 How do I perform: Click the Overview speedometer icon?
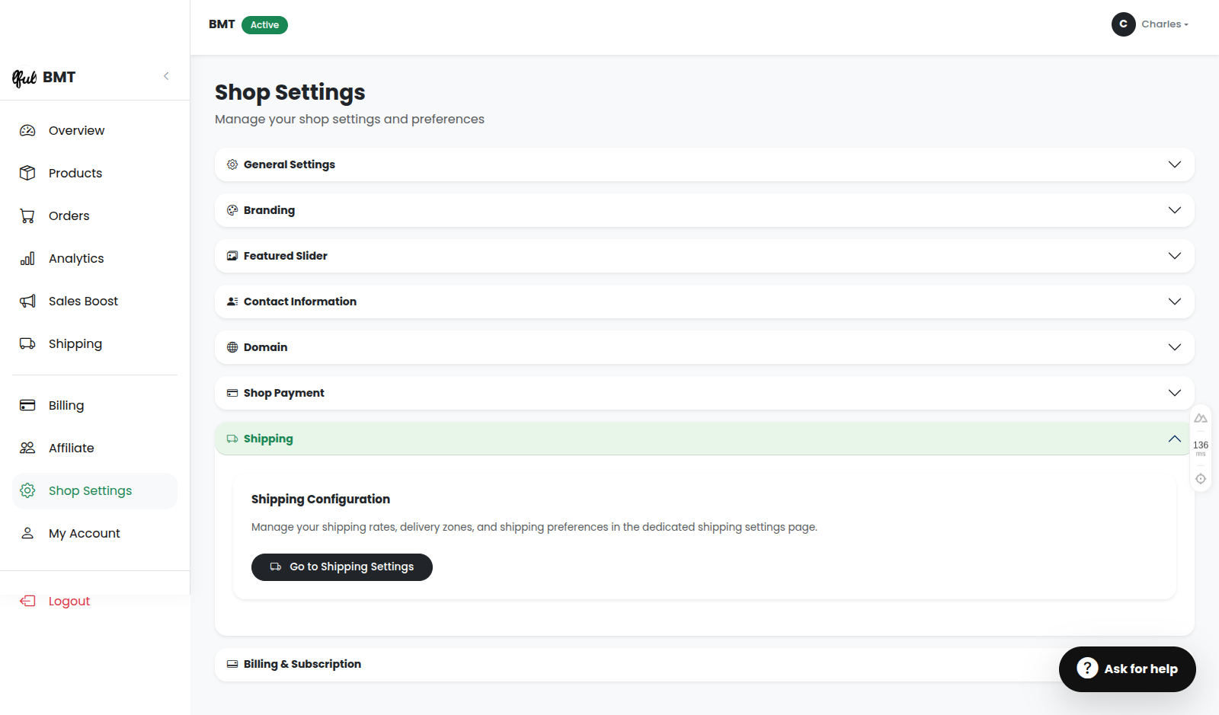coord(27,130)
